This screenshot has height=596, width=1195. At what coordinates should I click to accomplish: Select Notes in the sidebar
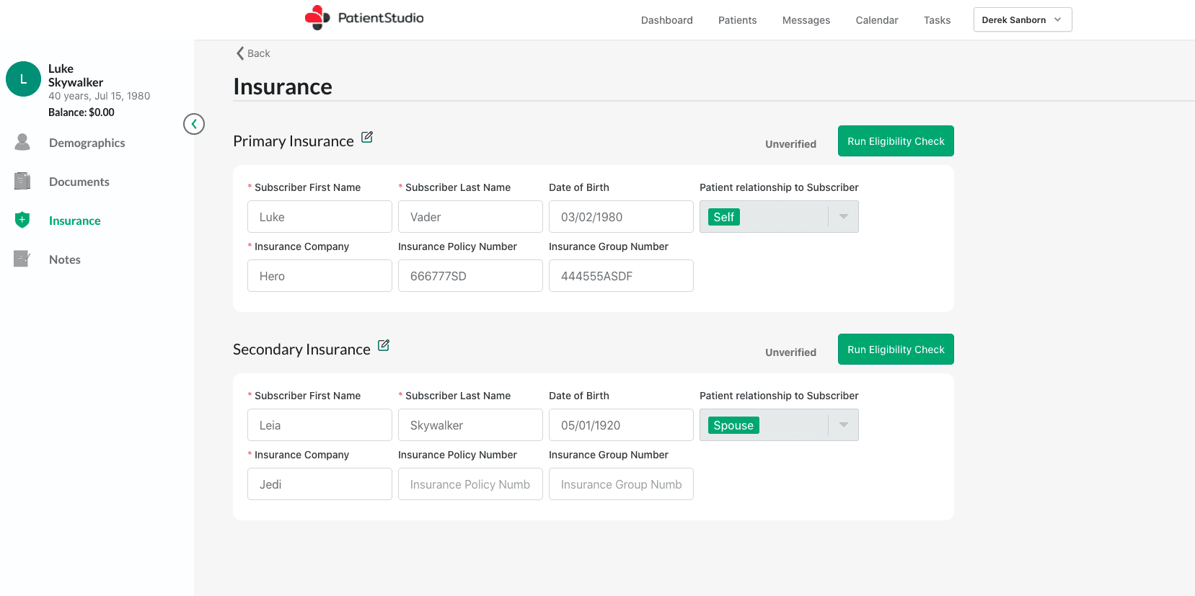(65, 259)
